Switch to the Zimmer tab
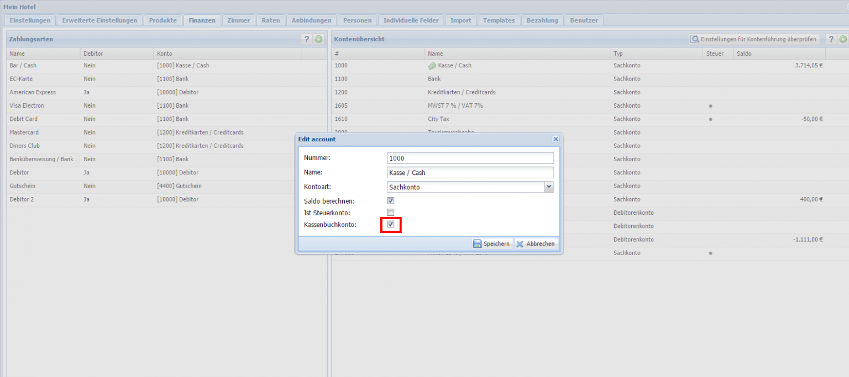 click(x=239, y=20)
